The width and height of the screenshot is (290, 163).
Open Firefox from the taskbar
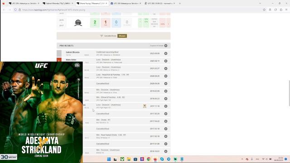coord(155,159)
